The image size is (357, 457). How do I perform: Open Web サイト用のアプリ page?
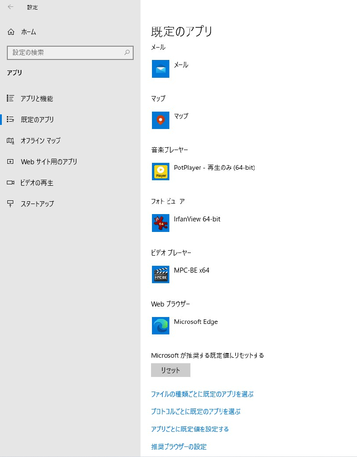[49, 161]
